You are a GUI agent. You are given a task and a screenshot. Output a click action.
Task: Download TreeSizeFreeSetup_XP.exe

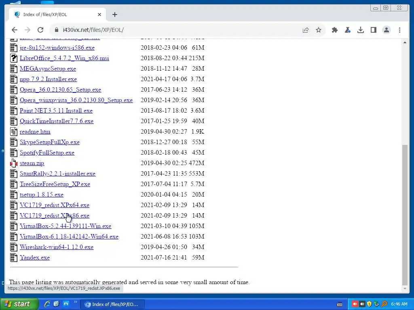(x=55, y=184)
